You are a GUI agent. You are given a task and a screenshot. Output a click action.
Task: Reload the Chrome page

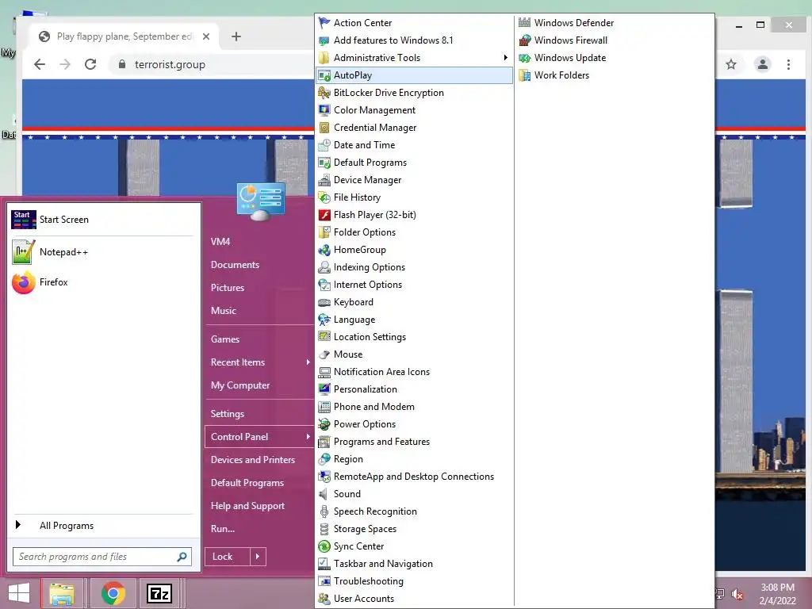90,64
